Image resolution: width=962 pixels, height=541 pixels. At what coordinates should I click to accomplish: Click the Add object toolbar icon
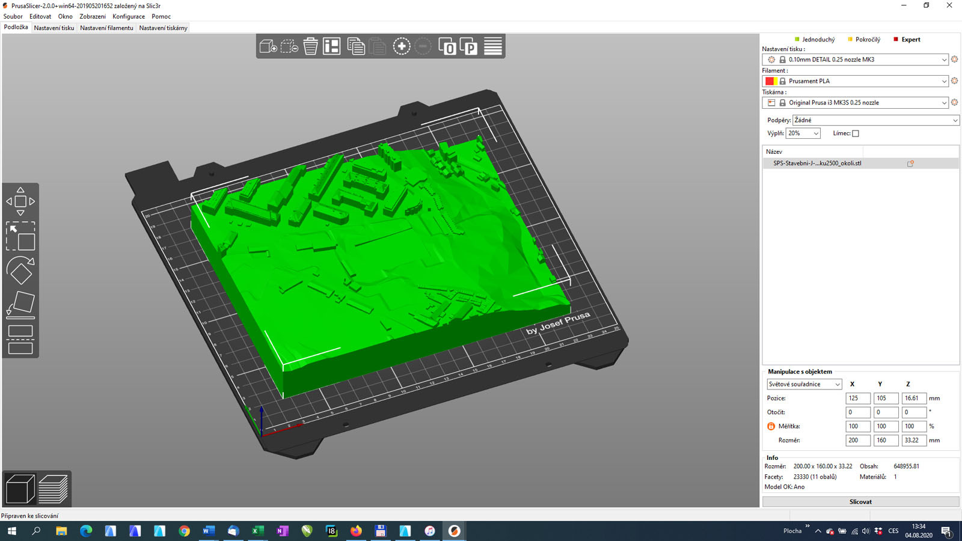268,46
